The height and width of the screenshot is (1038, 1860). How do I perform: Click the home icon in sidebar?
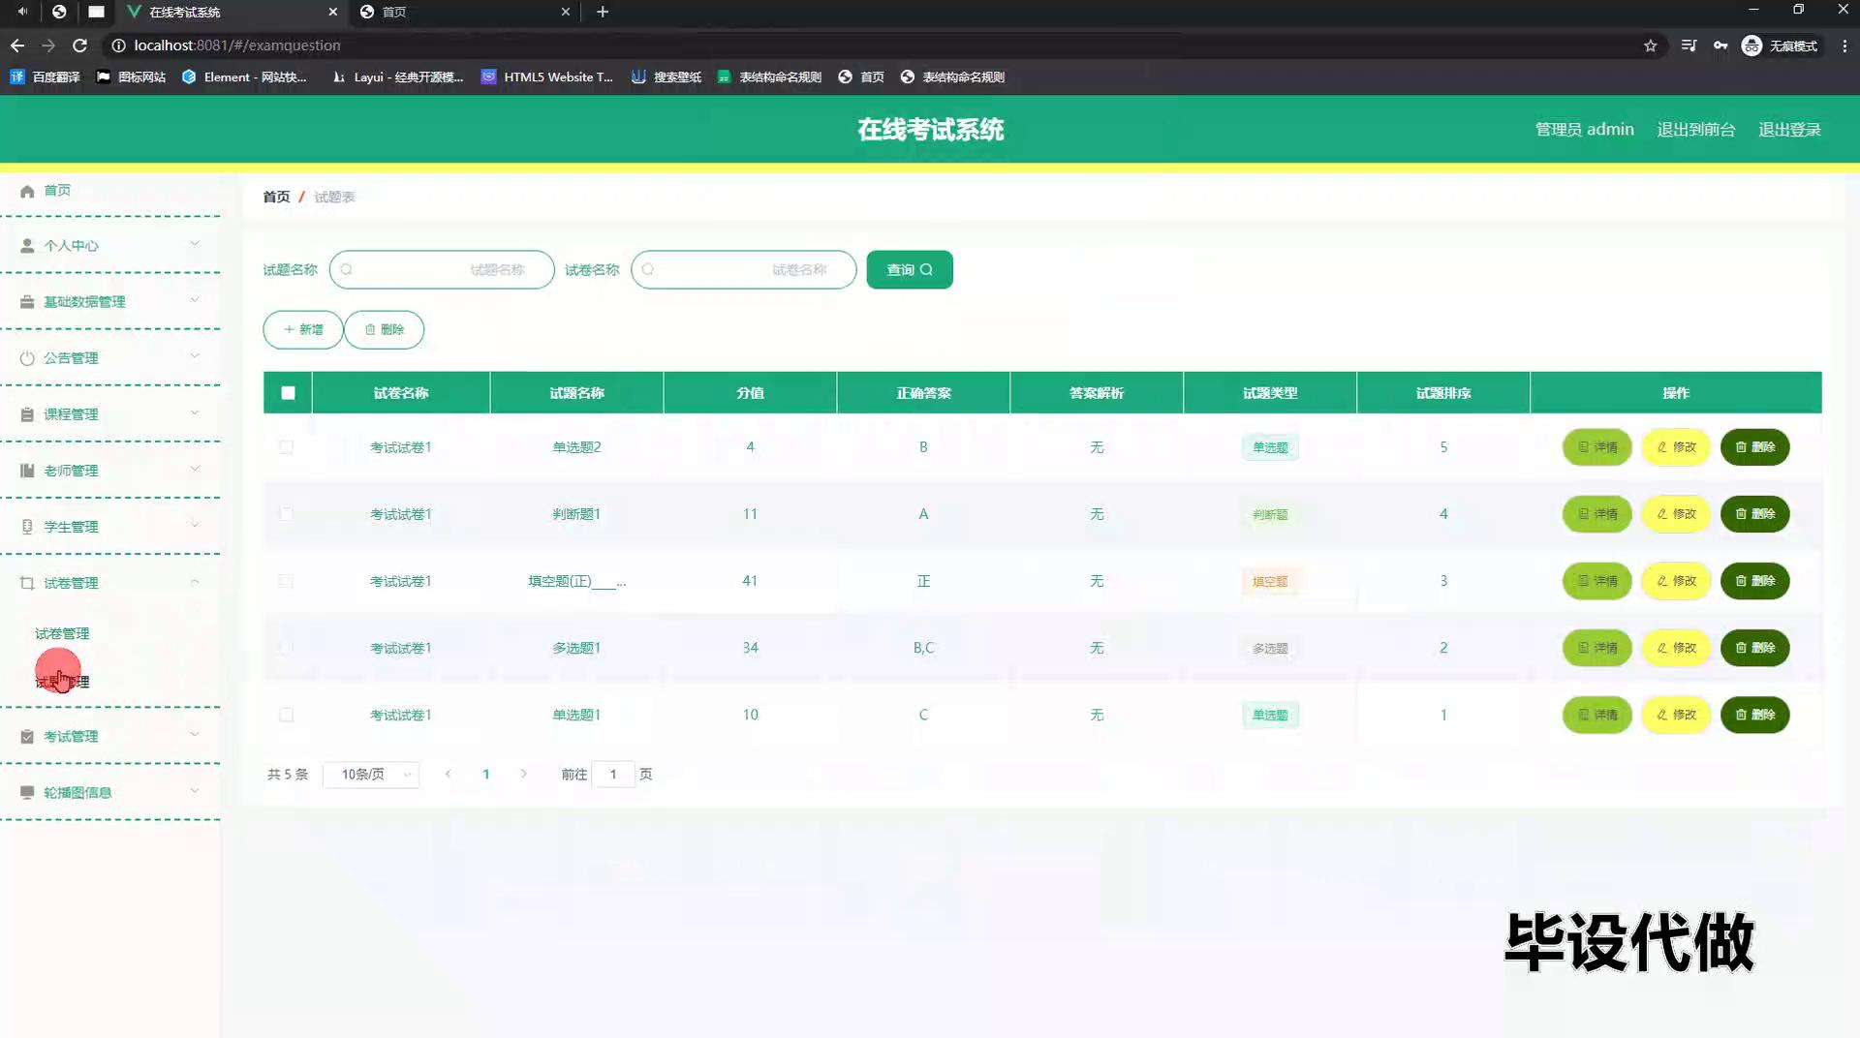click(x=27, y=191)
